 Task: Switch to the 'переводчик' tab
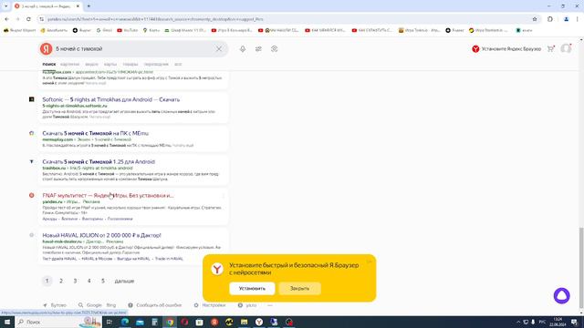point(156,64)
